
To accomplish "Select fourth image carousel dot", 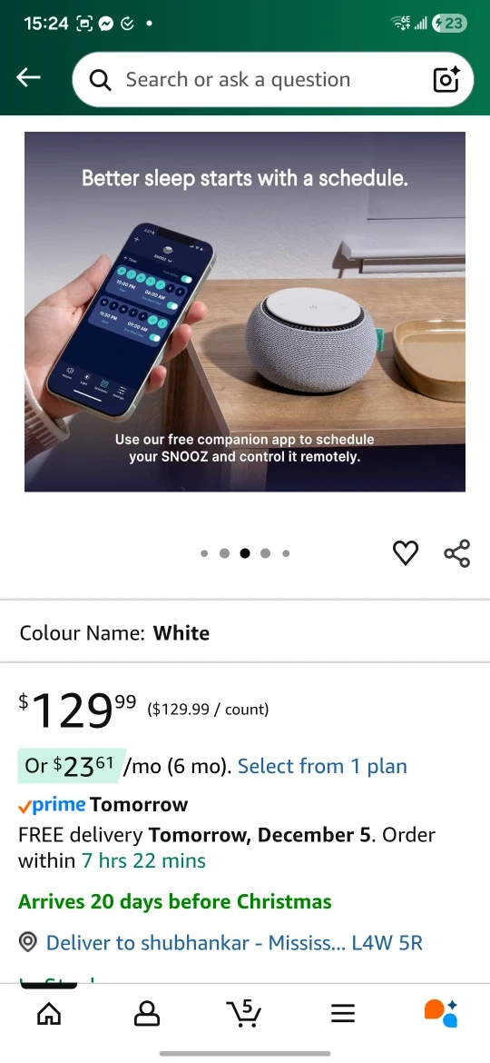I will click(x=265, y=553).
